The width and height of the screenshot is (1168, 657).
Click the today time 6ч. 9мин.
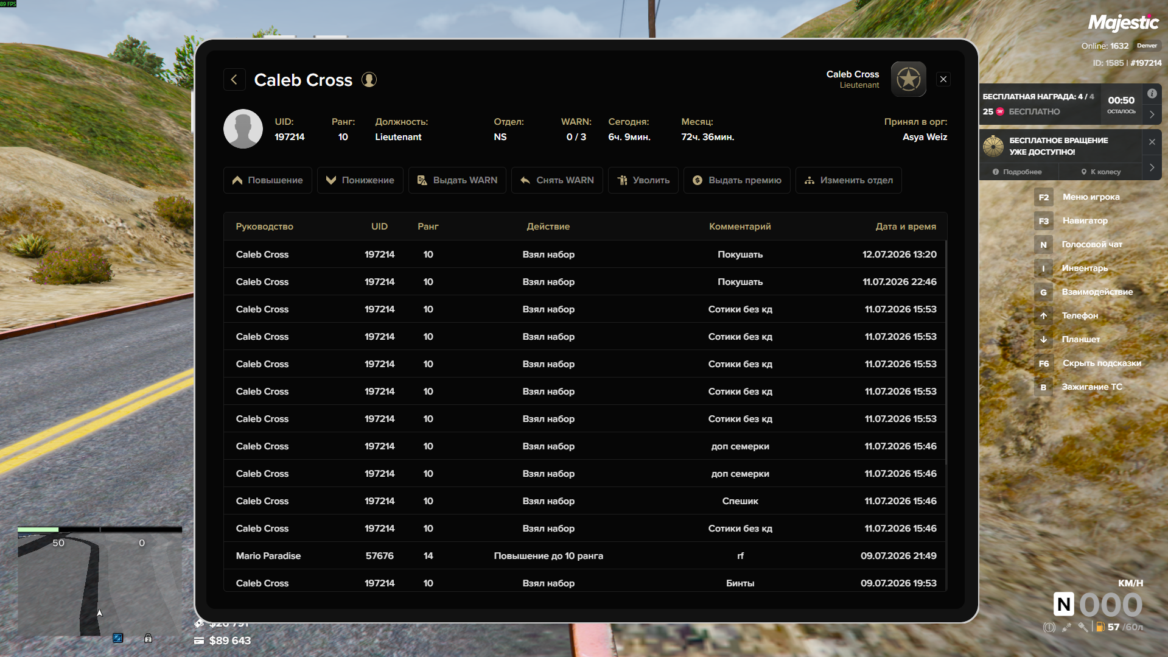point(629,137)
